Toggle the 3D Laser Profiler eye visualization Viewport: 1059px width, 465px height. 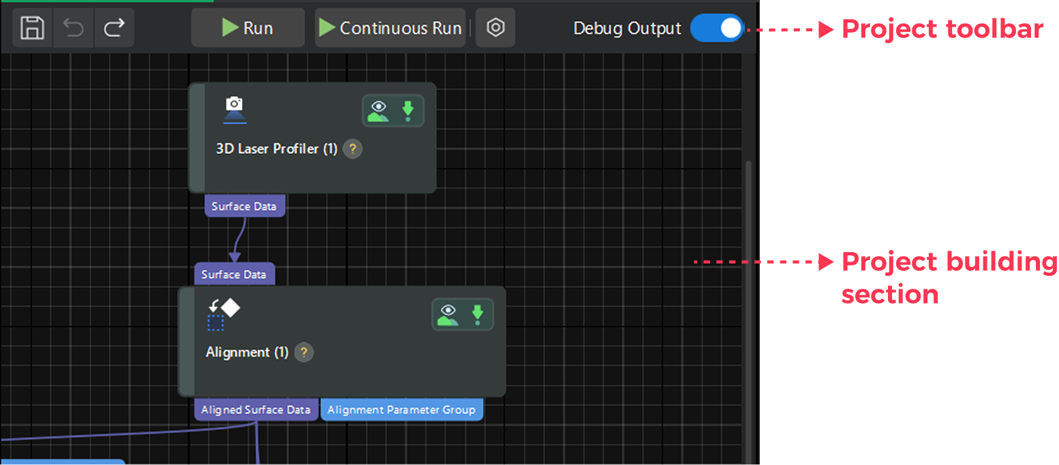(x=378, y=110)
